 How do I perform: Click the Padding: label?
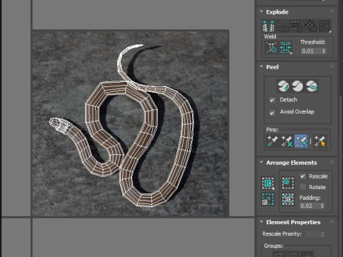pos(310,198)
